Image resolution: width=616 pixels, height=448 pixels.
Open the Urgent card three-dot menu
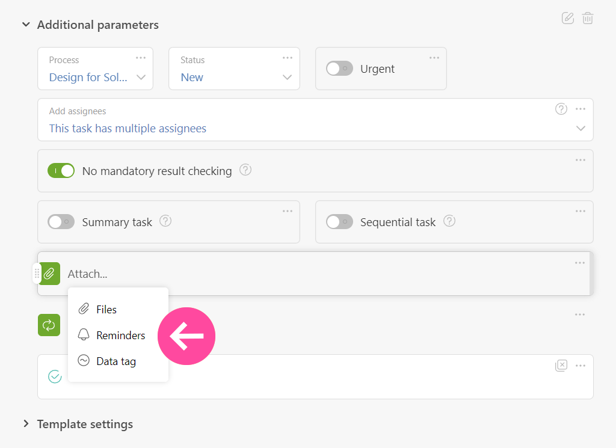pos(434,58)
